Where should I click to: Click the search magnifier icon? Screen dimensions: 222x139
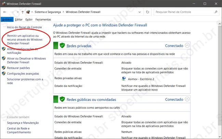(216, 12)
